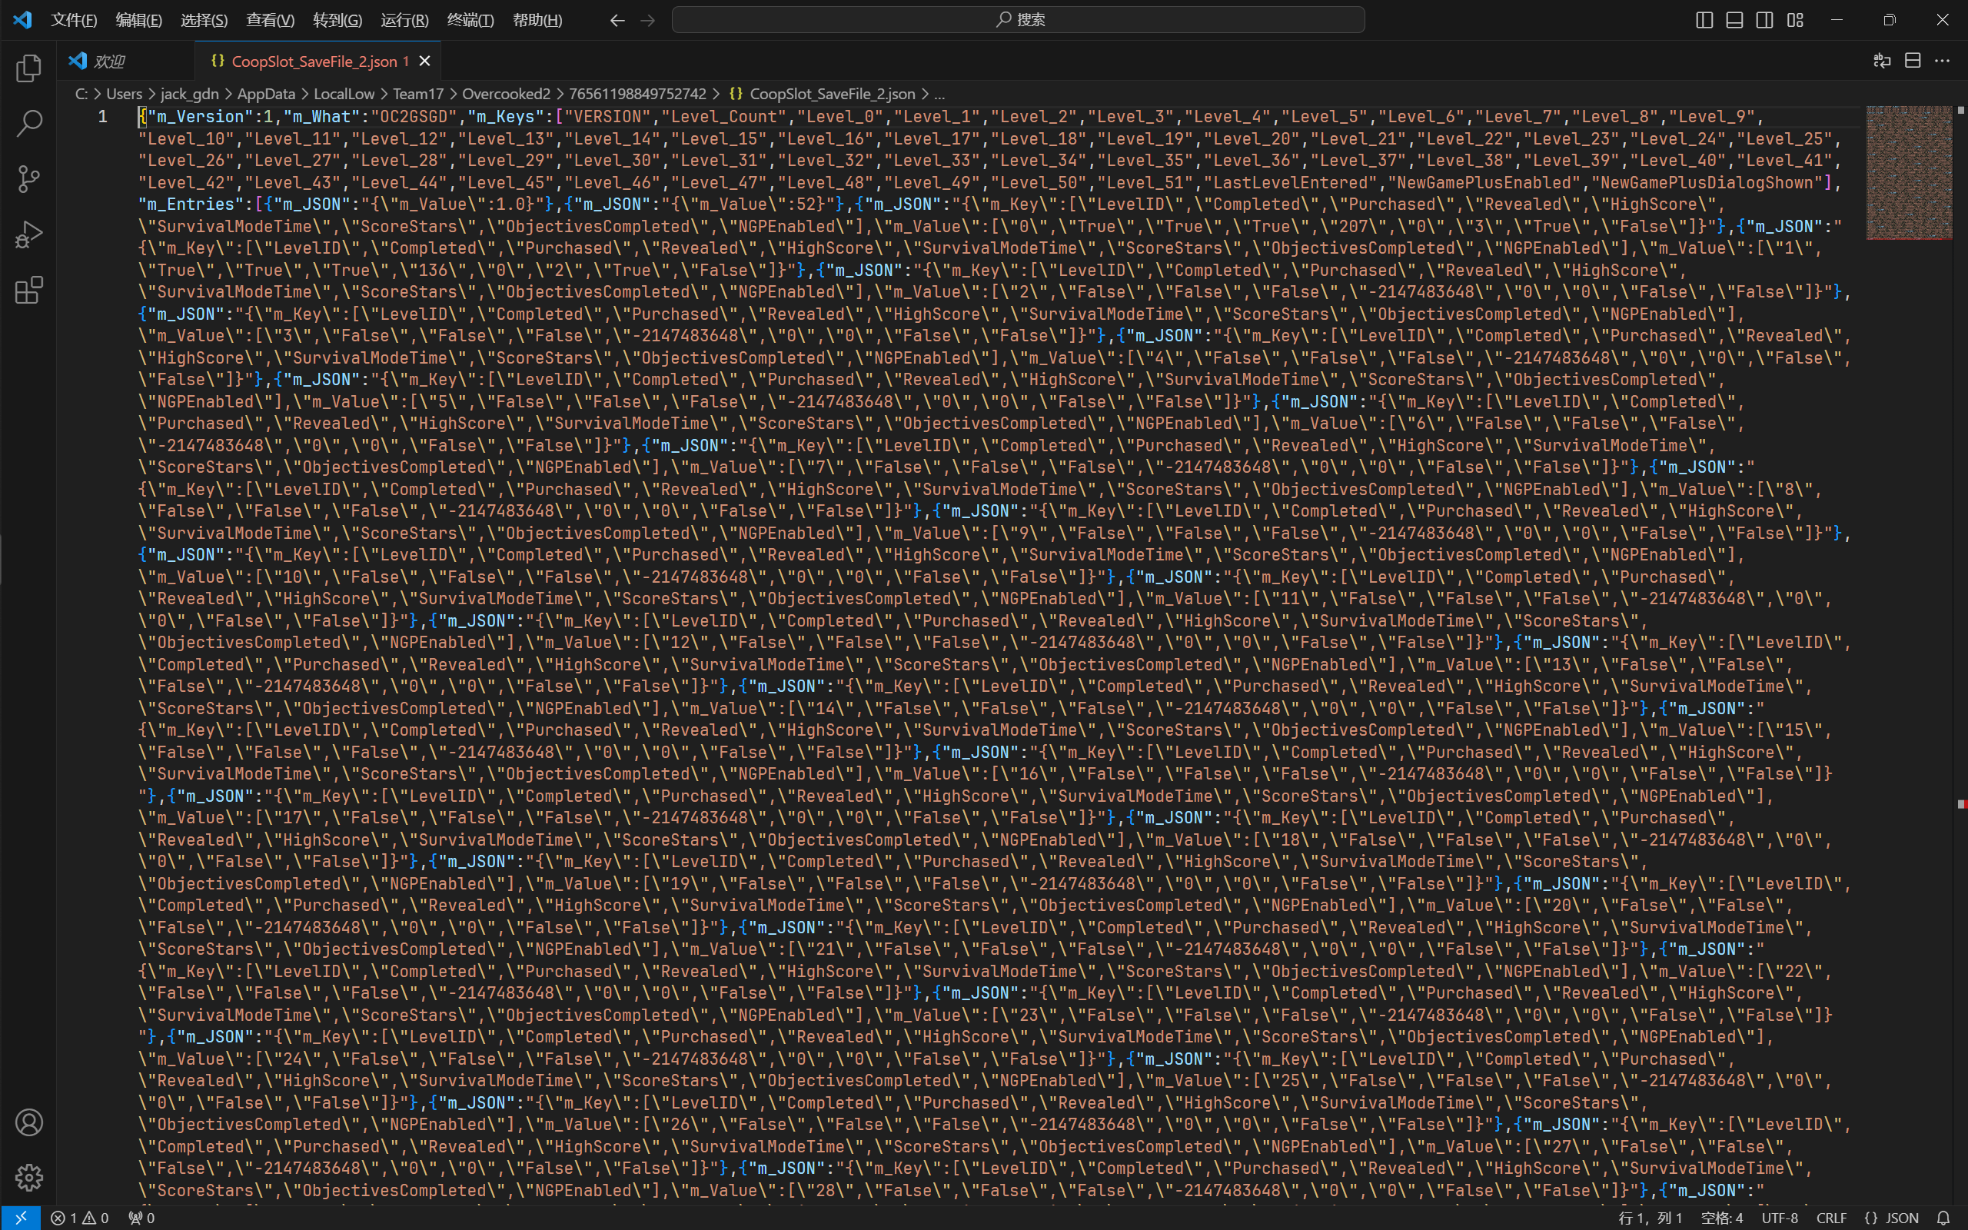Click the UTF-8 encoding status button
The height and width of the screenshot is (1230, 1968).
point(1780,1218)
